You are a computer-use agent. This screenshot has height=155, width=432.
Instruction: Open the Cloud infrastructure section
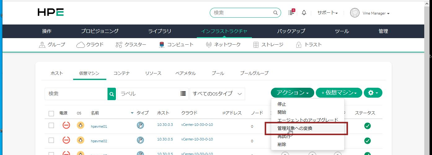click(x=90, y=45)
